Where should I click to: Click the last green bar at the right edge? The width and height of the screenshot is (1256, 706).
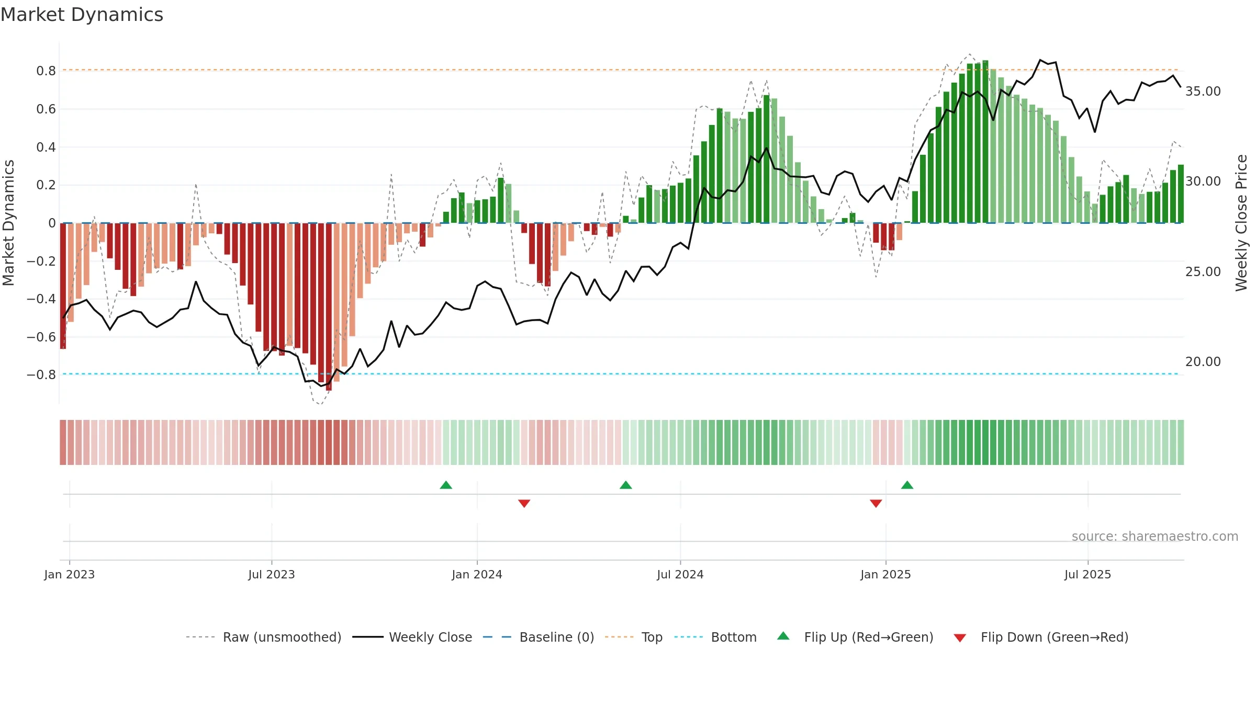pyautogui.click(x=1181, y=194)
